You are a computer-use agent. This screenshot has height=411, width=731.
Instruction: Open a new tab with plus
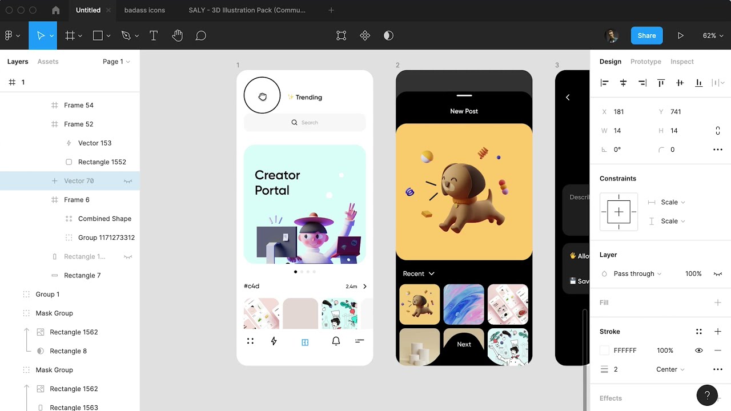pos(331,10)
